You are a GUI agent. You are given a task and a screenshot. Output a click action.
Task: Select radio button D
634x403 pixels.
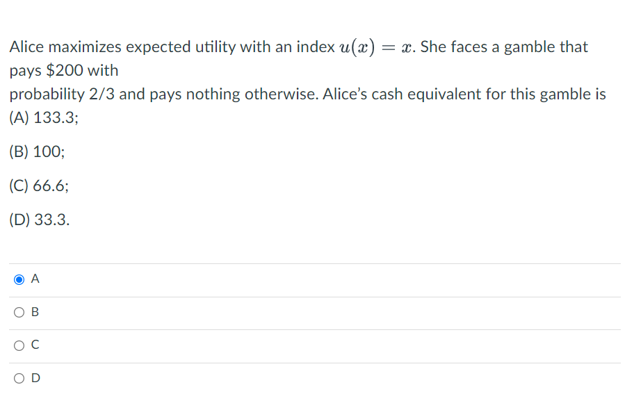19,377
